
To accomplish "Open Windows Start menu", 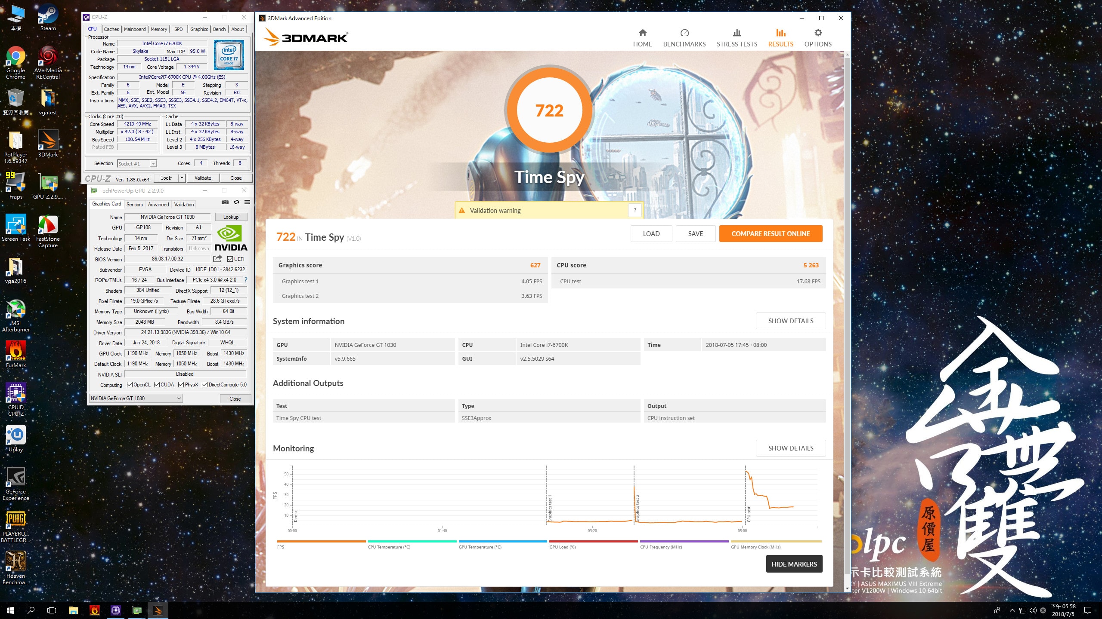I will click(x=10, y=610).
